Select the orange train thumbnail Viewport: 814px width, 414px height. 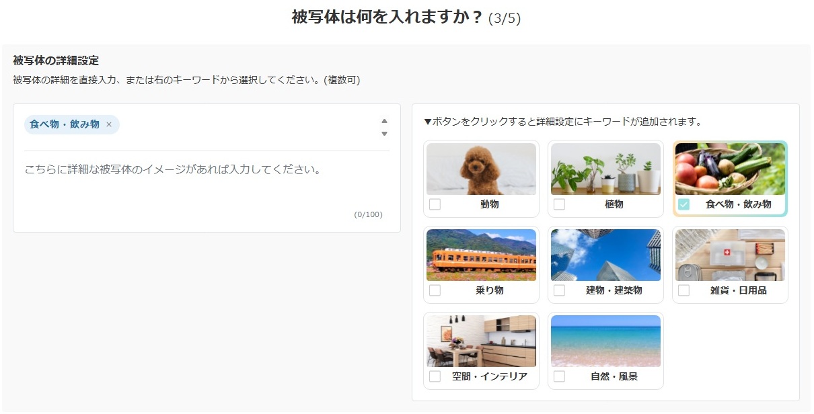[481, 255]
